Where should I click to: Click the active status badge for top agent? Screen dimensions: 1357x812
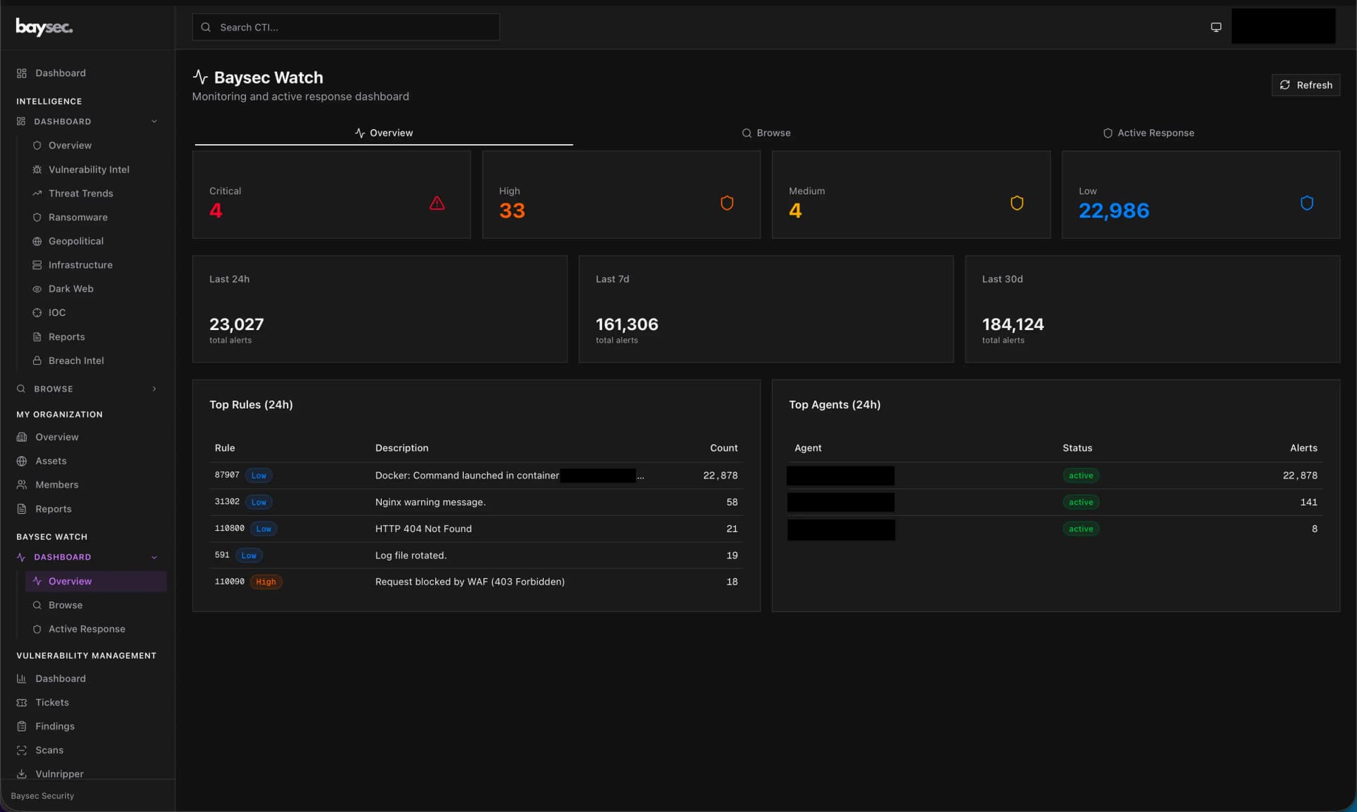pyautogui.click(x=1080, y=475)
